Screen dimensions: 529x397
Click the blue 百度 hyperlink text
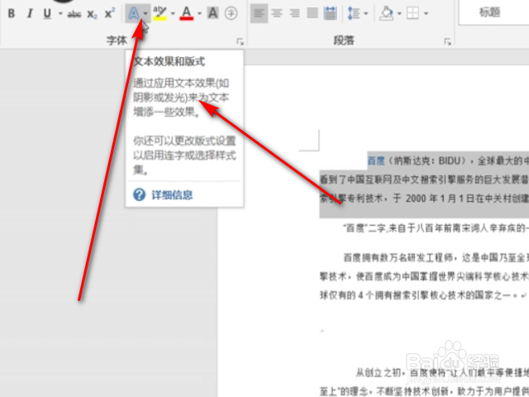coord(376,161)
